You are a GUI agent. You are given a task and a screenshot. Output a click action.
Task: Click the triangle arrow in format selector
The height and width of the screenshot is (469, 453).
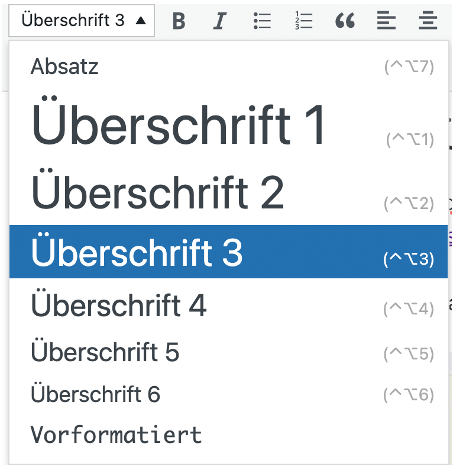click(140, 21)
